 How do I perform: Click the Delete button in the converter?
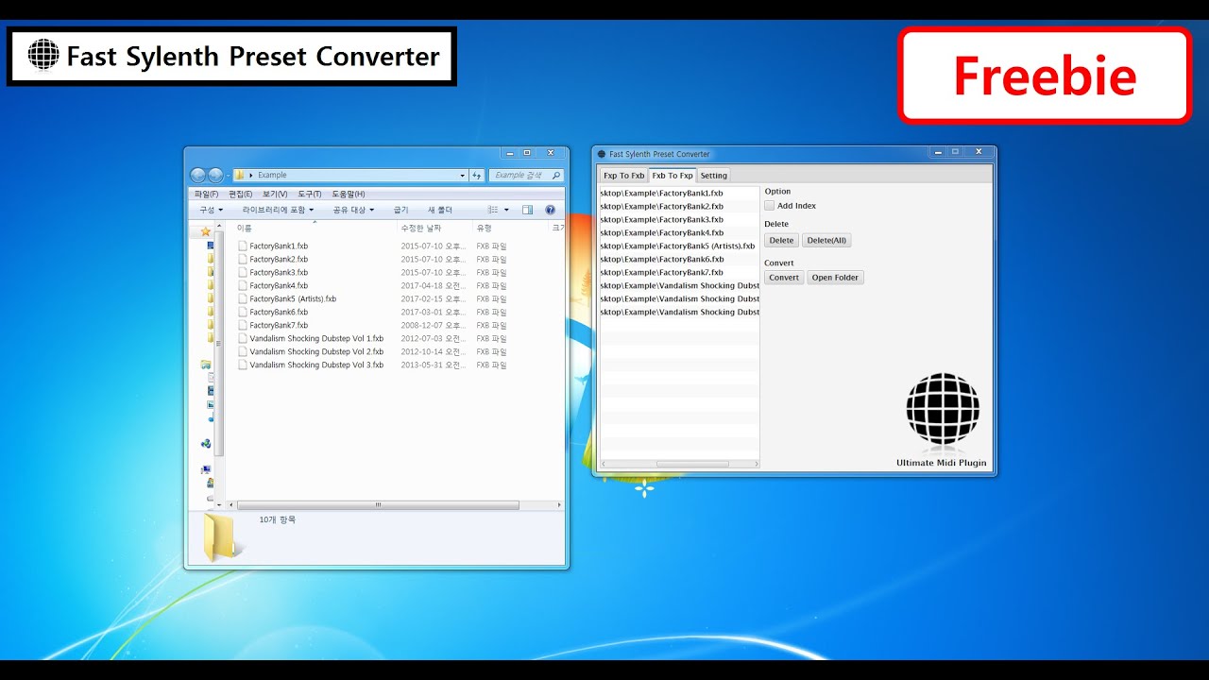(782, 241)
